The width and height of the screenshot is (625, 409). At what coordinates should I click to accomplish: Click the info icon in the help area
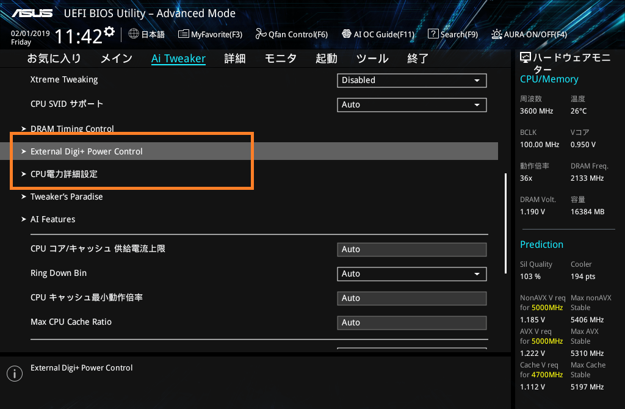[x=15, y=374]
